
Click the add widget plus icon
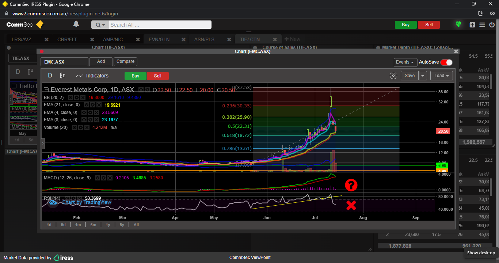tap(472, 25)
